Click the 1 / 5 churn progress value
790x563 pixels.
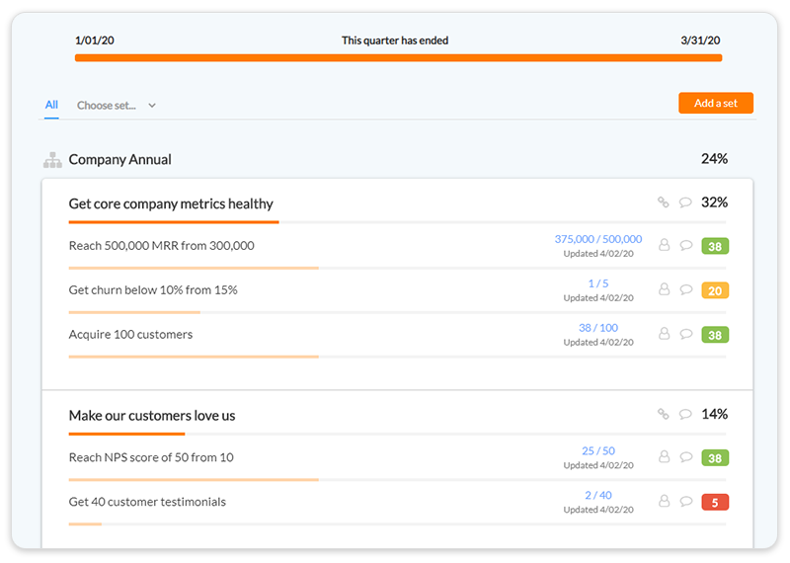pos(597,283)
